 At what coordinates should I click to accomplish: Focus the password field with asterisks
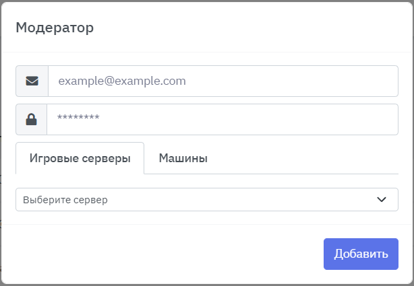coord(223,119)
